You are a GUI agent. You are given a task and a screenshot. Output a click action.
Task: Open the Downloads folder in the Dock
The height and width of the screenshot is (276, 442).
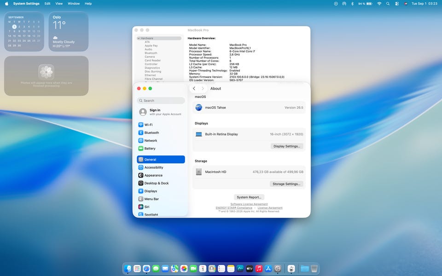pyautogui.click(x=305, y=268)
